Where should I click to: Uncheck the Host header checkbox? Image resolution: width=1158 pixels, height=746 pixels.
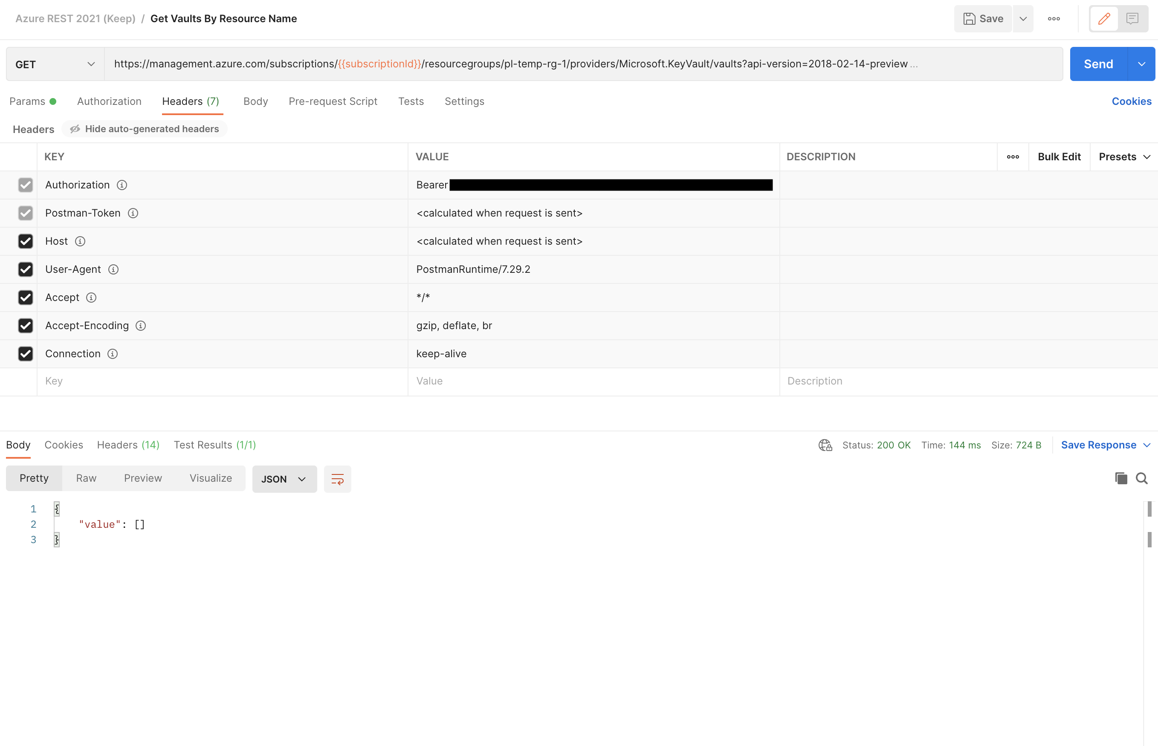(25, 241)
